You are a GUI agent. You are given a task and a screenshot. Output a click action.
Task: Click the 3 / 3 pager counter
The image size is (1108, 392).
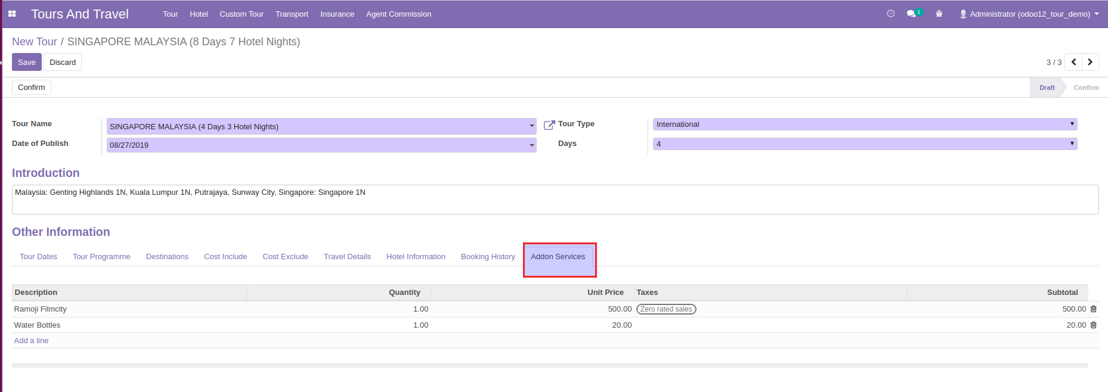pos(1054,63)
